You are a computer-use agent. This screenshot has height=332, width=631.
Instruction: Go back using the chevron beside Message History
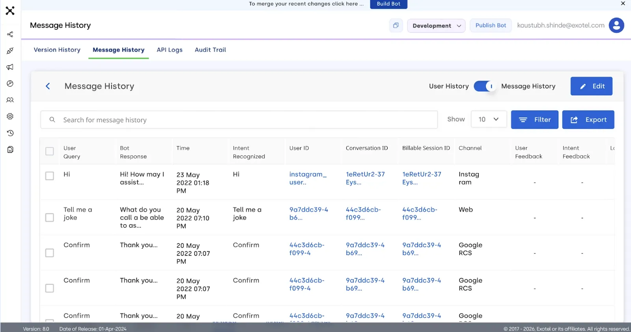coord(48,86)
